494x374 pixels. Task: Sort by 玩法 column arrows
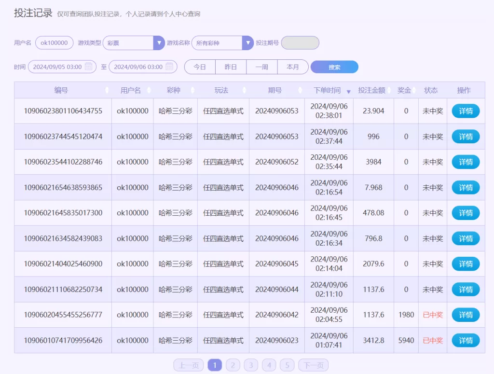click(x=245, y=90)
